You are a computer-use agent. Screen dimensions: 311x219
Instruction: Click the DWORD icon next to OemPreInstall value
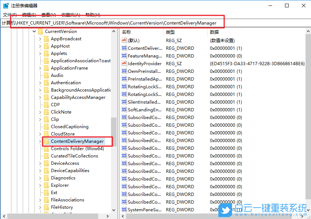tap(123, 71)
